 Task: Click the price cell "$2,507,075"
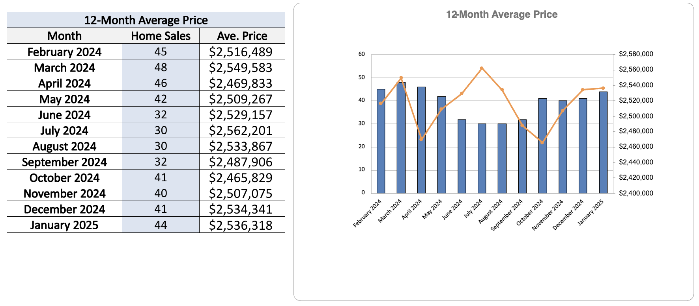coord(242,193)
